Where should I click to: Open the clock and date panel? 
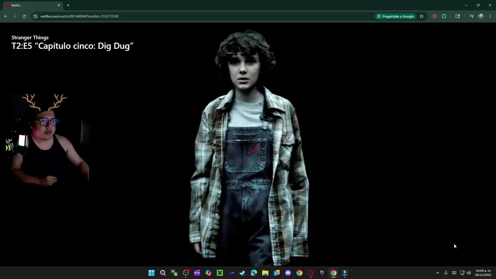click(483, 273)
